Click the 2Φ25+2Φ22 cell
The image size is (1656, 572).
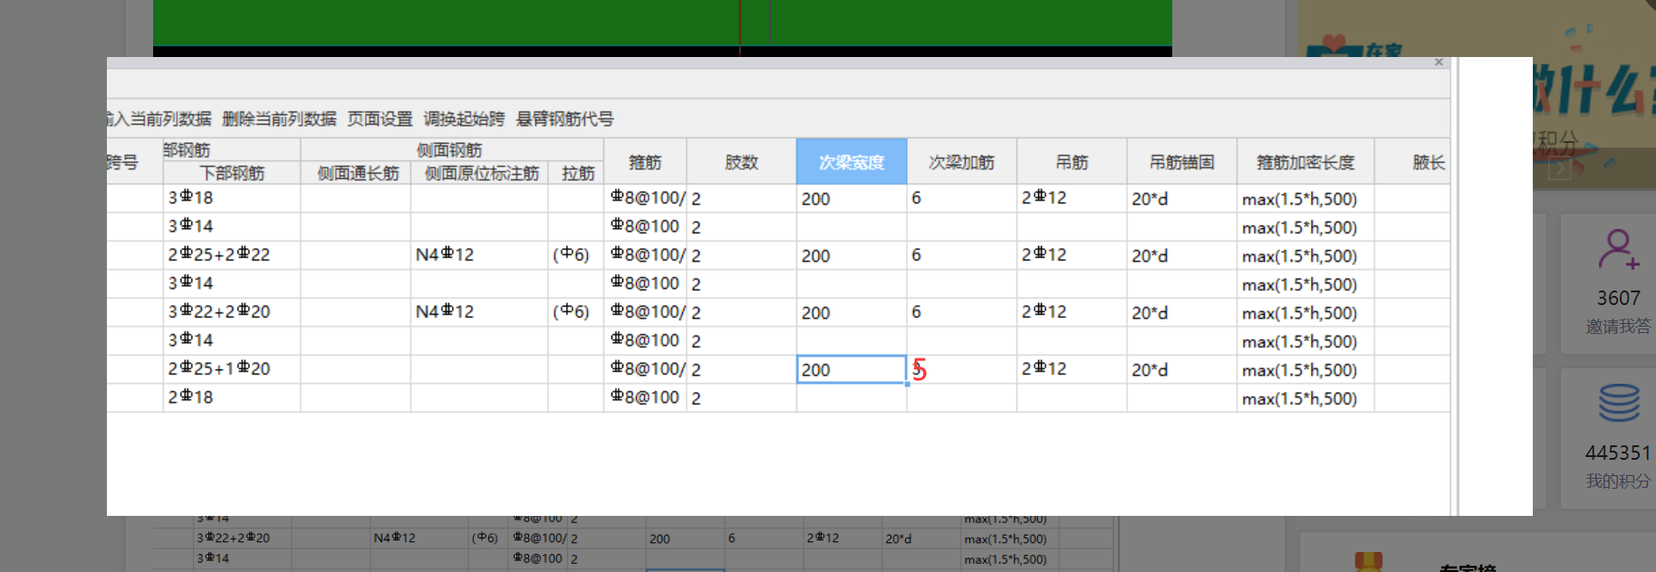(x=232, y=255)
